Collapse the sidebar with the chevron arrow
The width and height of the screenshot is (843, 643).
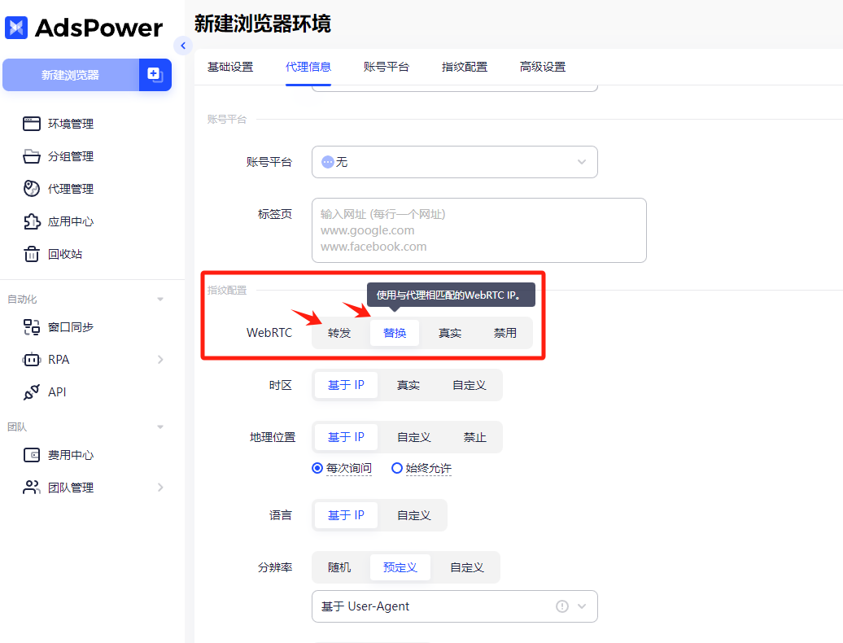pos(184,46)
